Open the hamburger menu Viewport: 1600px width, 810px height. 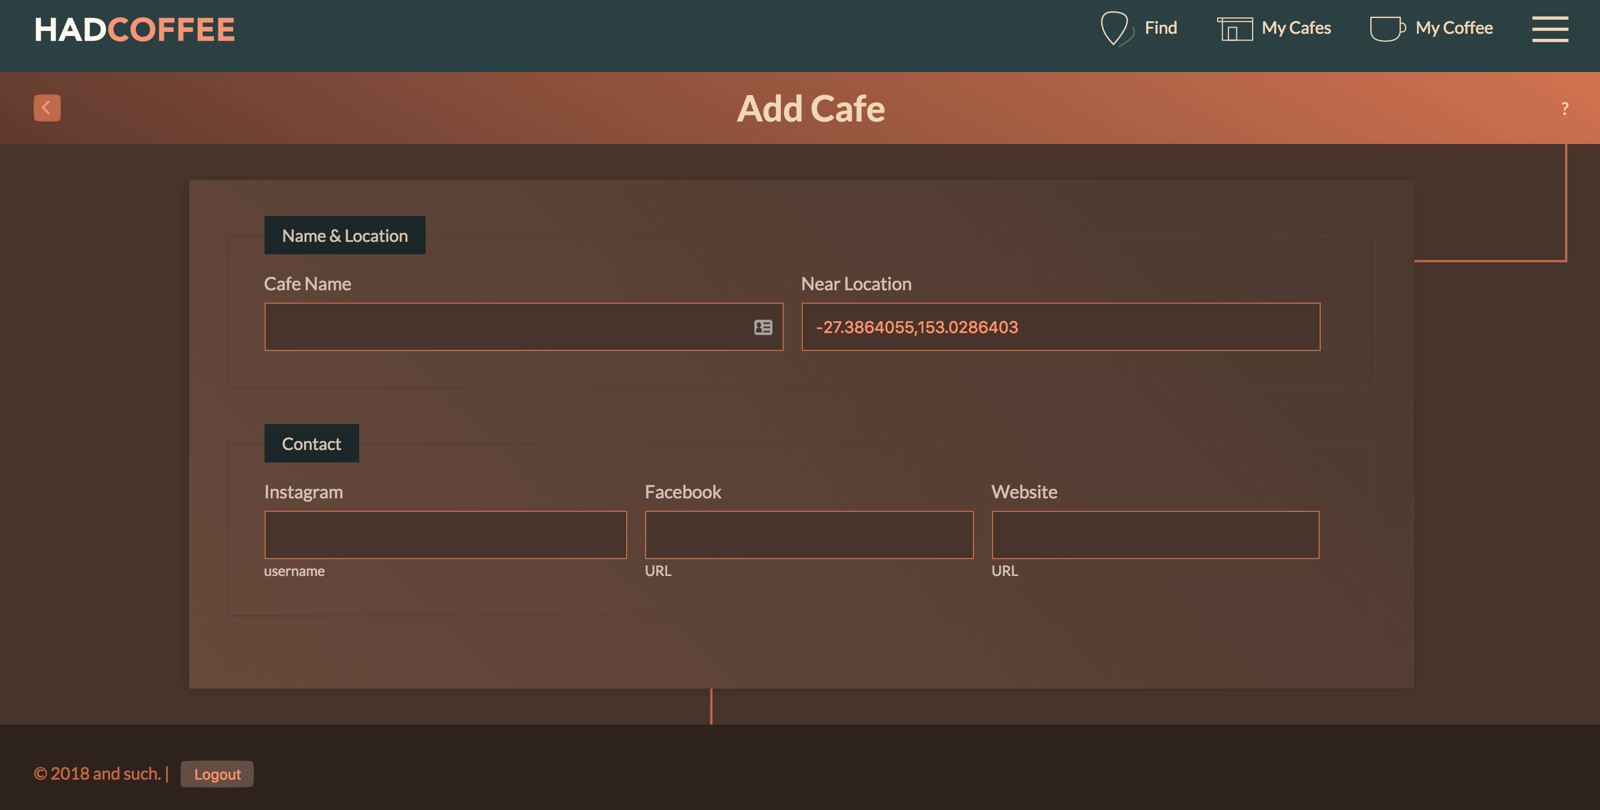tap(1550, 29)
